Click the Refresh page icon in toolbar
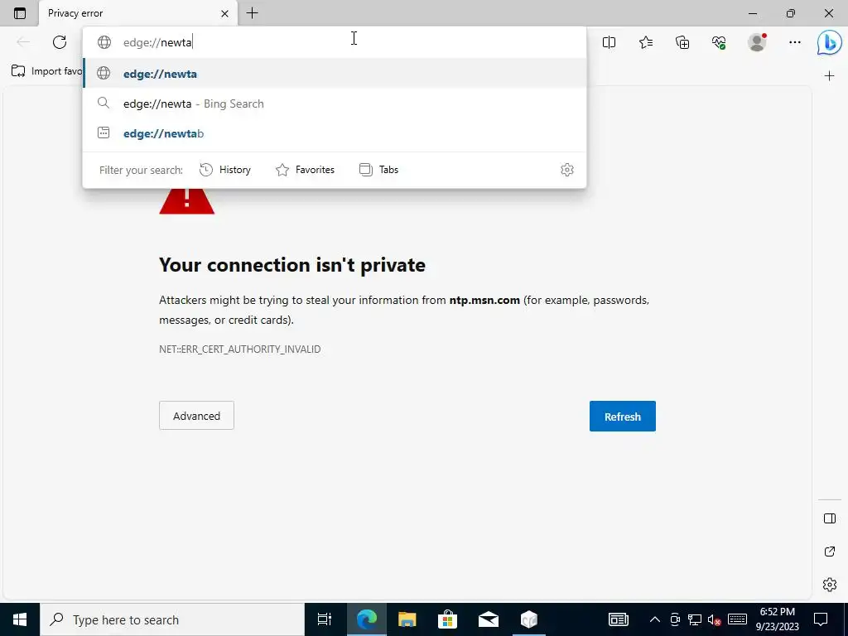This screenshot has height=636, width=848. point(60,42)
